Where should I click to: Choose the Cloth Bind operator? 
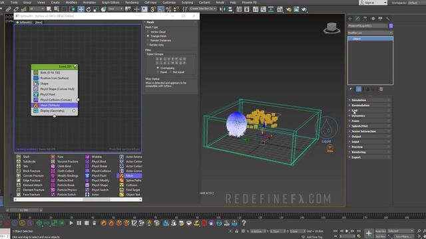click(61, 166)
